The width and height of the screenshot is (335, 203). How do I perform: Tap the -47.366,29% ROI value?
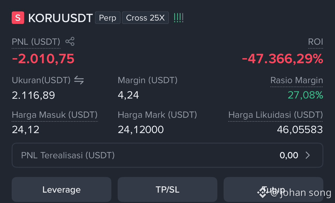click(282, 59)
